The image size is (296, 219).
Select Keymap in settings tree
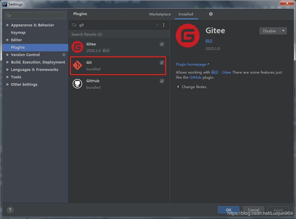18,32
